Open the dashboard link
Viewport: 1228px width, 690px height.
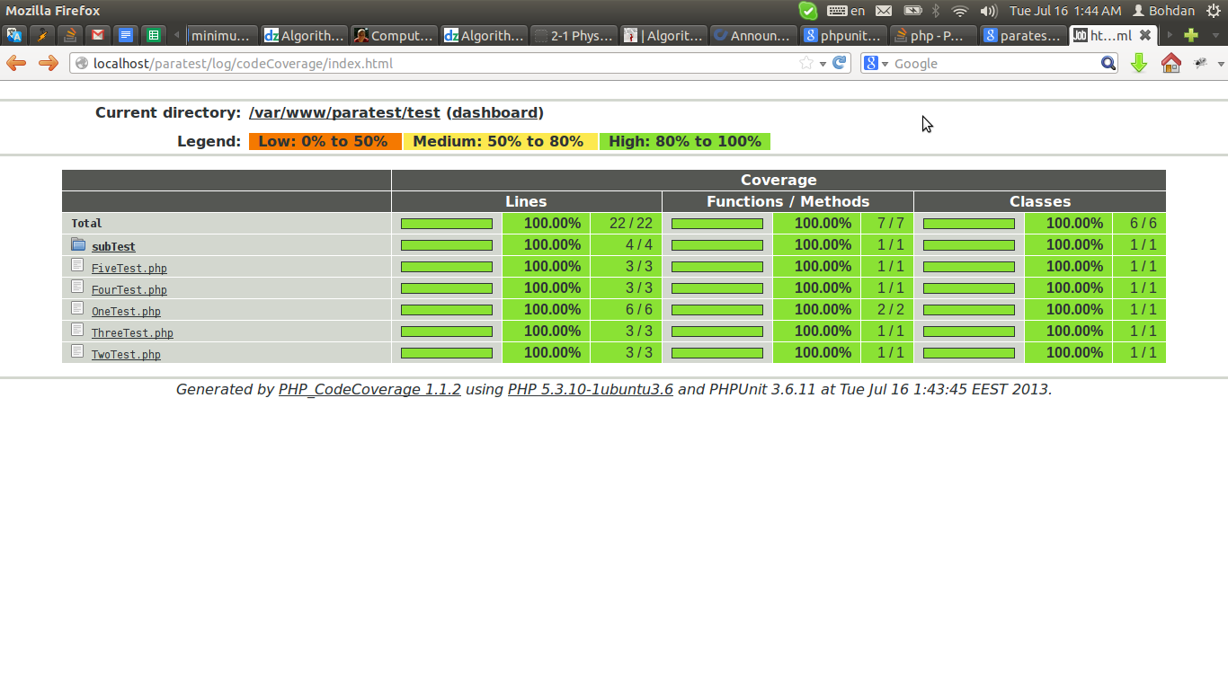[494, 112]
